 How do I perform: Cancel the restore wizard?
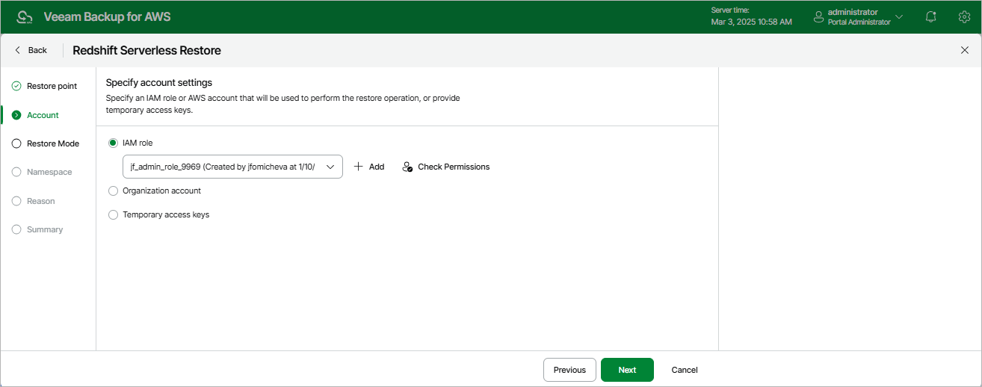tap(685, 370)
